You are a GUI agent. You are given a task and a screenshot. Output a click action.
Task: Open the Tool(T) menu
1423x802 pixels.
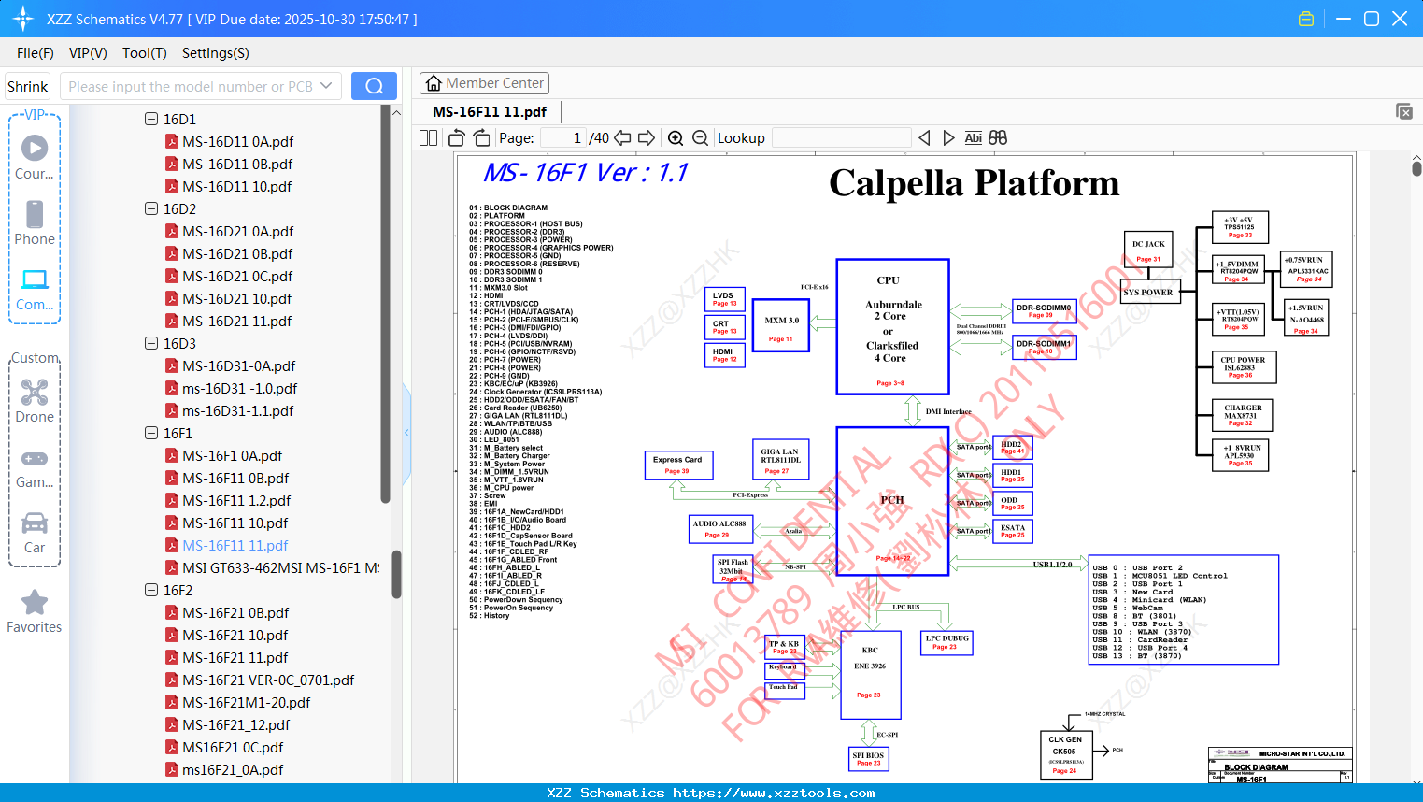tap(145, 53)
